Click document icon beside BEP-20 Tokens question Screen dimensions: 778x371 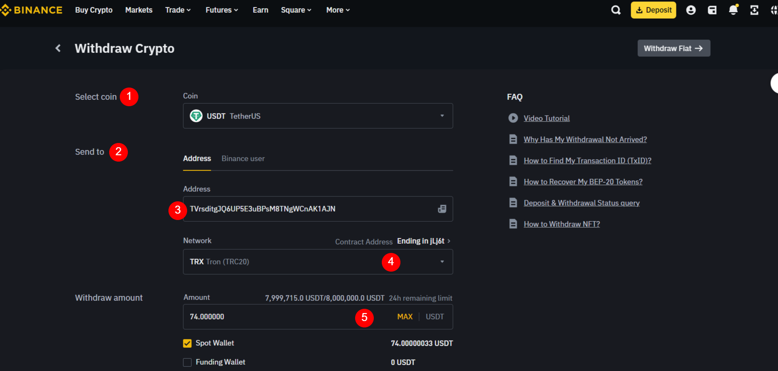click(x=513, y=181)
